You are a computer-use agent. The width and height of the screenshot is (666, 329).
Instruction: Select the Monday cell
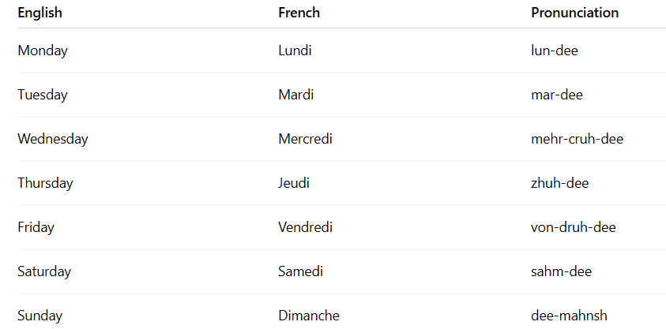(x=43, y=50)
